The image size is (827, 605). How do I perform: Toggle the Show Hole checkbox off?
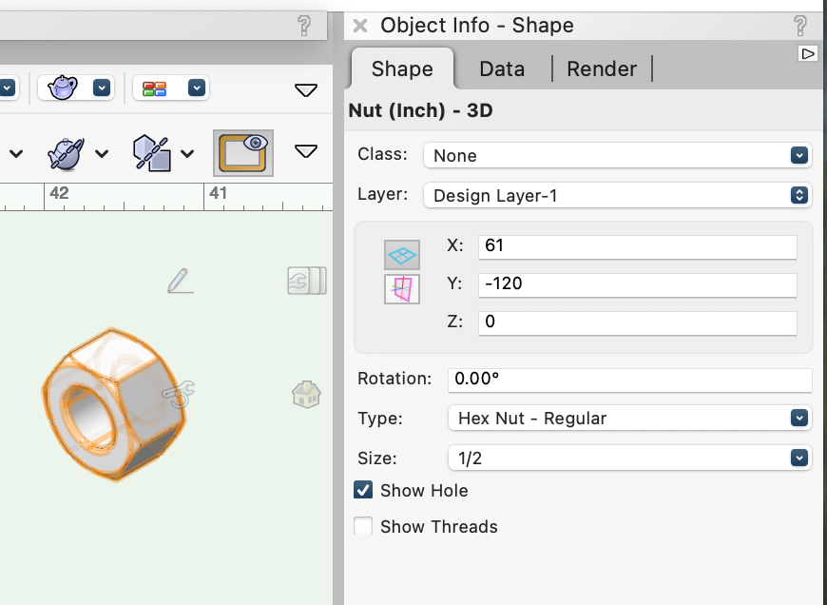pyautogui.click(x=362, y=490)
